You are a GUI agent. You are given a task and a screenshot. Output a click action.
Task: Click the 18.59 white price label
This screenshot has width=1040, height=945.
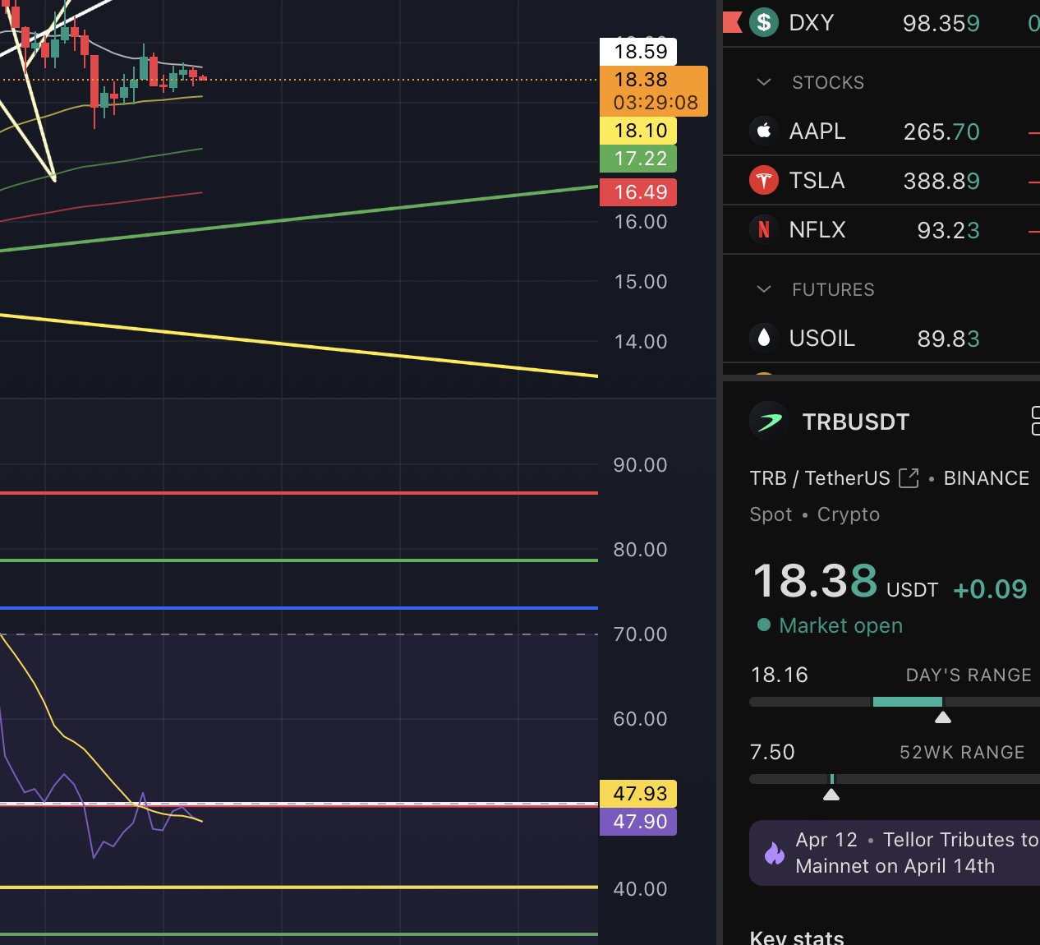(639, 51)
